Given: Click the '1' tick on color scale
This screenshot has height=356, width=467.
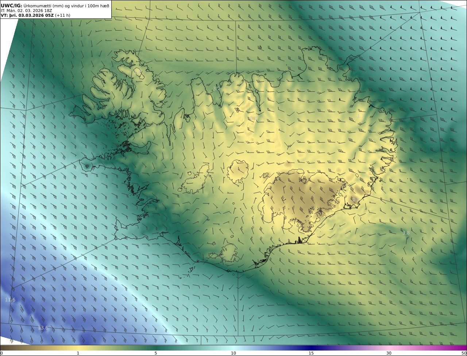Looking at the screenshot, I should pyautogui.click(x=78, y=353).
